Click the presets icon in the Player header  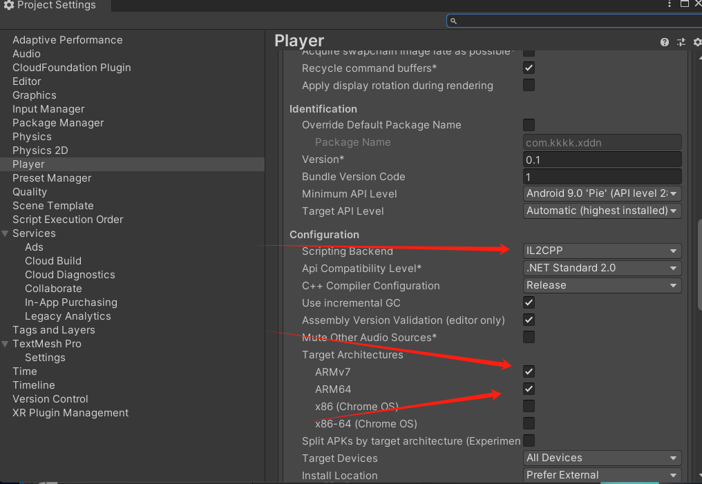click(x=681, y=41)
